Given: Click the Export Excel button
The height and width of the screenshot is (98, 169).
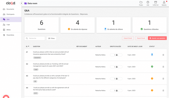Looking at the screenshot, I should click(141, 38).
